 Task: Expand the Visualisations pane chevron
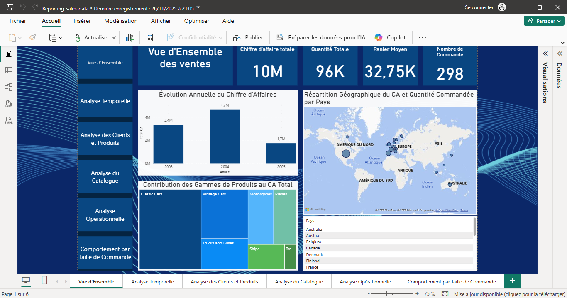pos(545,54)
